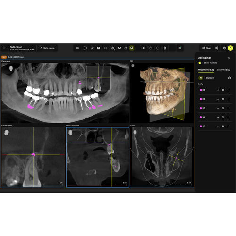Click the scan icon next to Share

point(217,48)
